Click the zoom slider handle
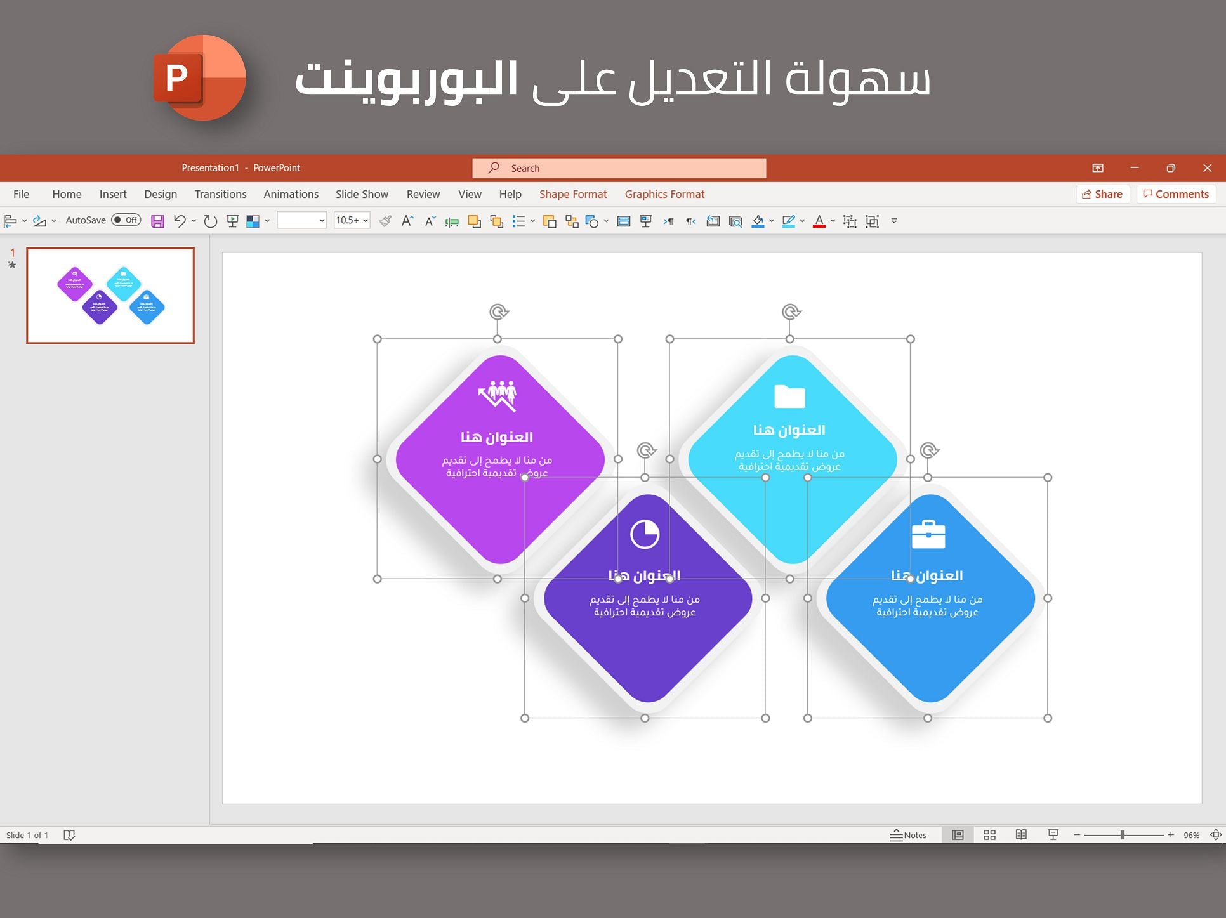 pos(1123,835)
